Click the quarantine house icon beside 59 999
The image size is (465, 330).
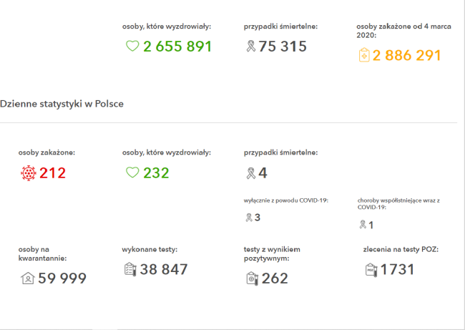[28, 278]
